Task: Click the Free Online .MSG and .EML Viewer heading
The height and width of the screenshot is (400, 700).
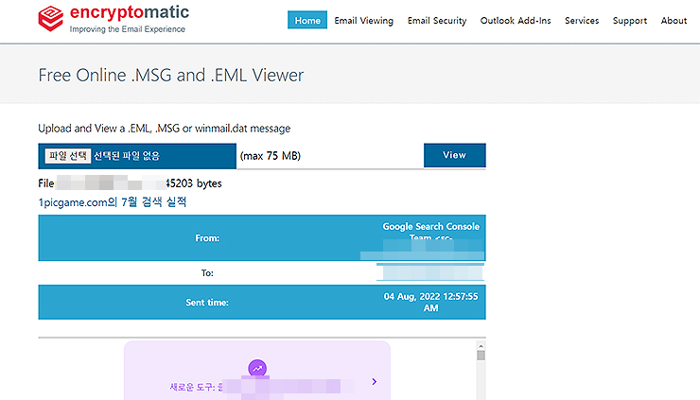Action: pos(171,75)
